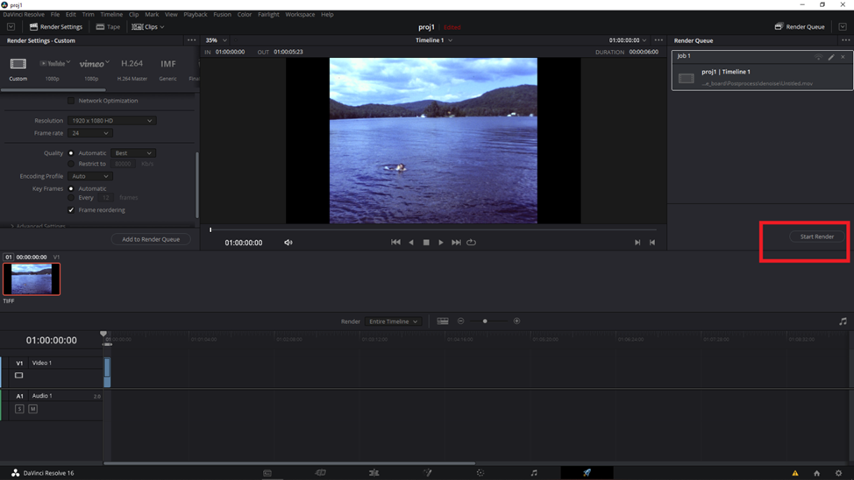
Task: Open project settings gear icon
Action: [x=838, y=473]
